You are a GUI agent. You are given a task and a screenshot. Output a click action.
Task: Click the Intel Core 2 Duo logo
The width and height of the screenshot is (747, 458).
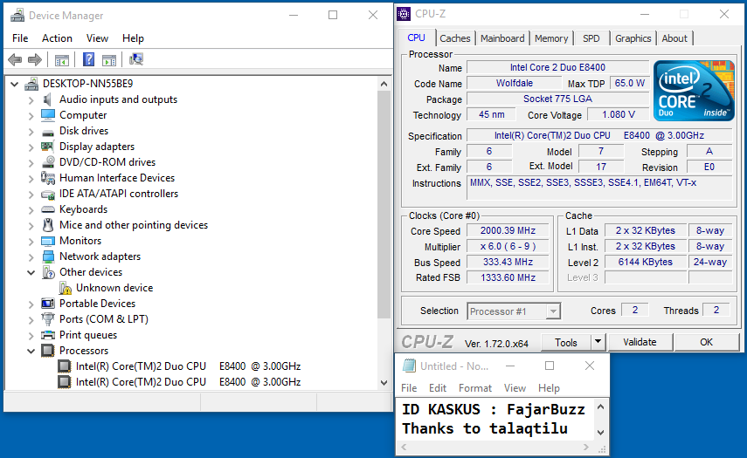[694, 91]
